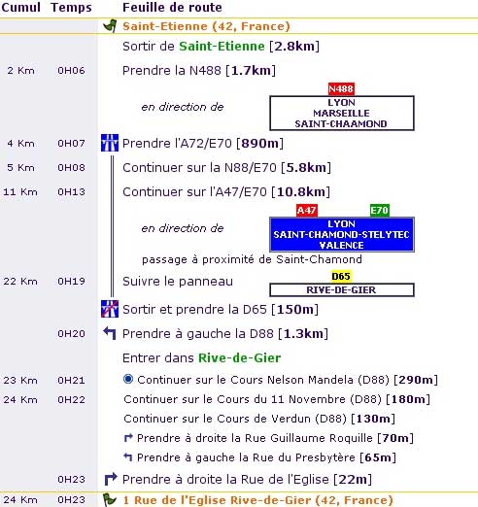
Task: Click the small turn-right arrow at Rue Guillaume Roquille
Action: click(128, 438)
